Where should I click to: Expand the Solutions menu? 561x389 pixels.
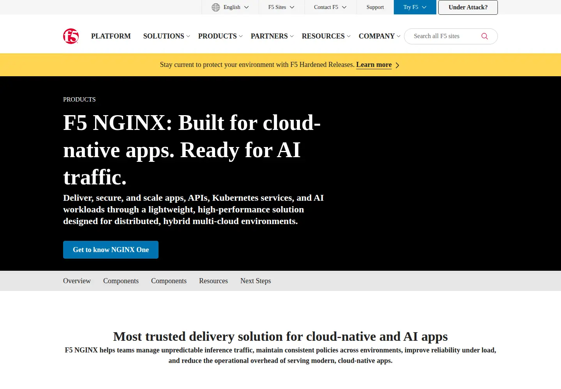point(167,36)
